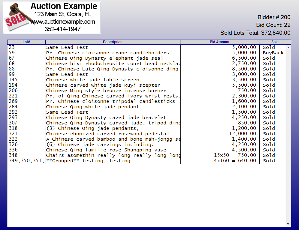Click the 12,000.00 bid amount for lot 321
The height and width of the screenshot is (230, 299).
pyautogui.click(x=242, y=134)
